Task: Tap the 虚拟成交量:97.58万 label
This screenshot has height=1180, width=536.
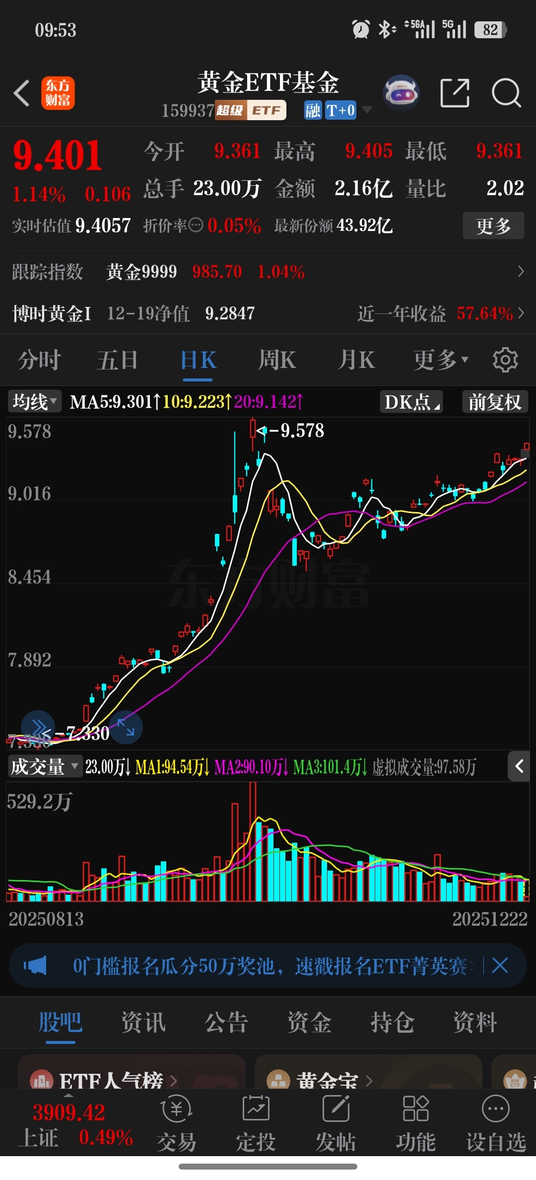Action: click(424, 767)
